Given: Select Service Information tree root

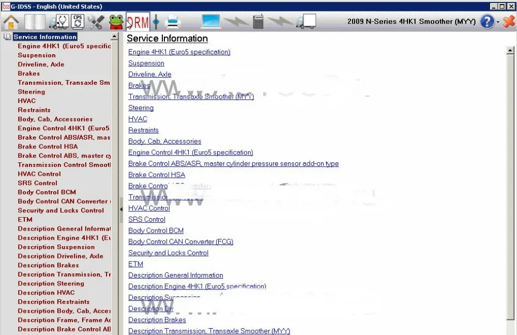Looking at the screenshot, I should [45, 37].
